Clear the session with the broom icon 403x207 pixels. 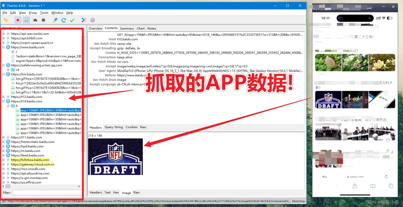click(6, 20)
